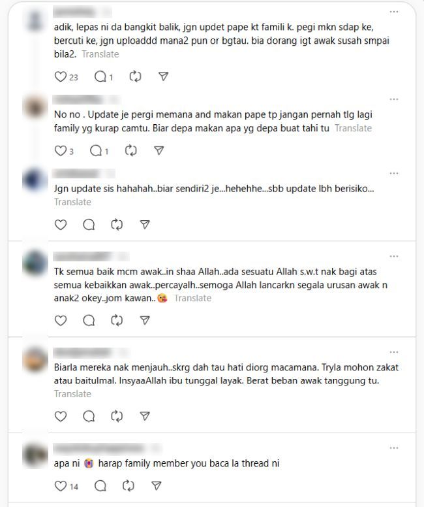This screenshot has height=507, width=424.
Task: Translate the "No no . Update je" comment
Action: tap(353, 128)
